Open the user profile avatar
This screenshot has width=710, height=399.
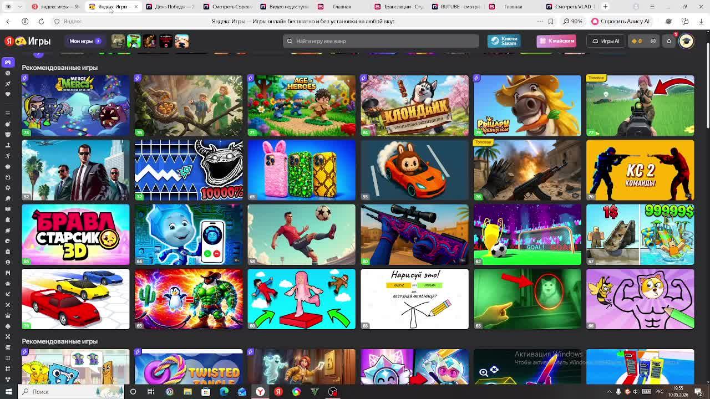pyautogui.click(x=686, y=41)
